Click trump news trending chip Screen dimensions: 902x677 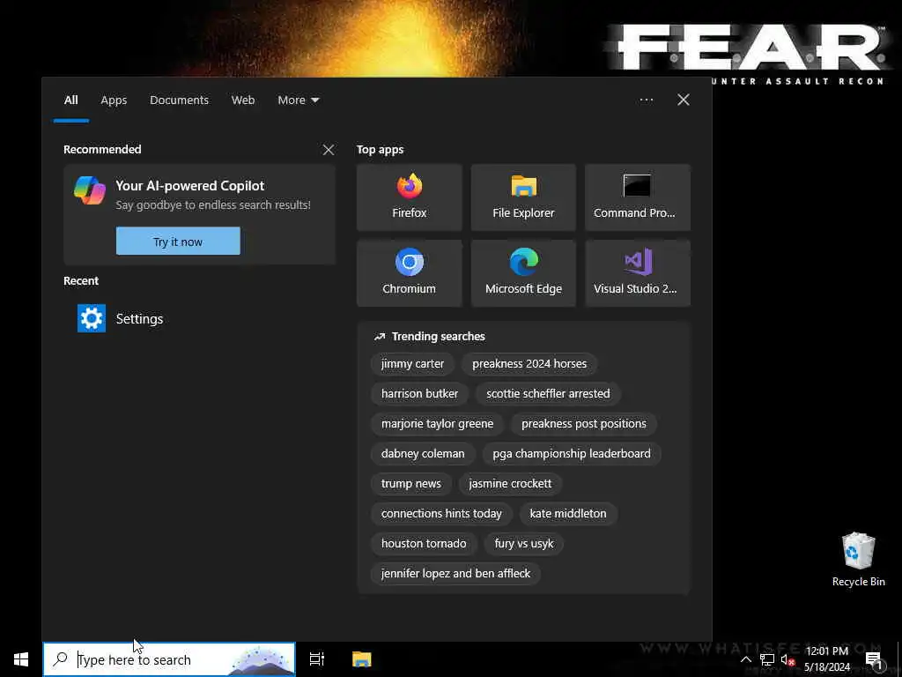pos(411,484)
